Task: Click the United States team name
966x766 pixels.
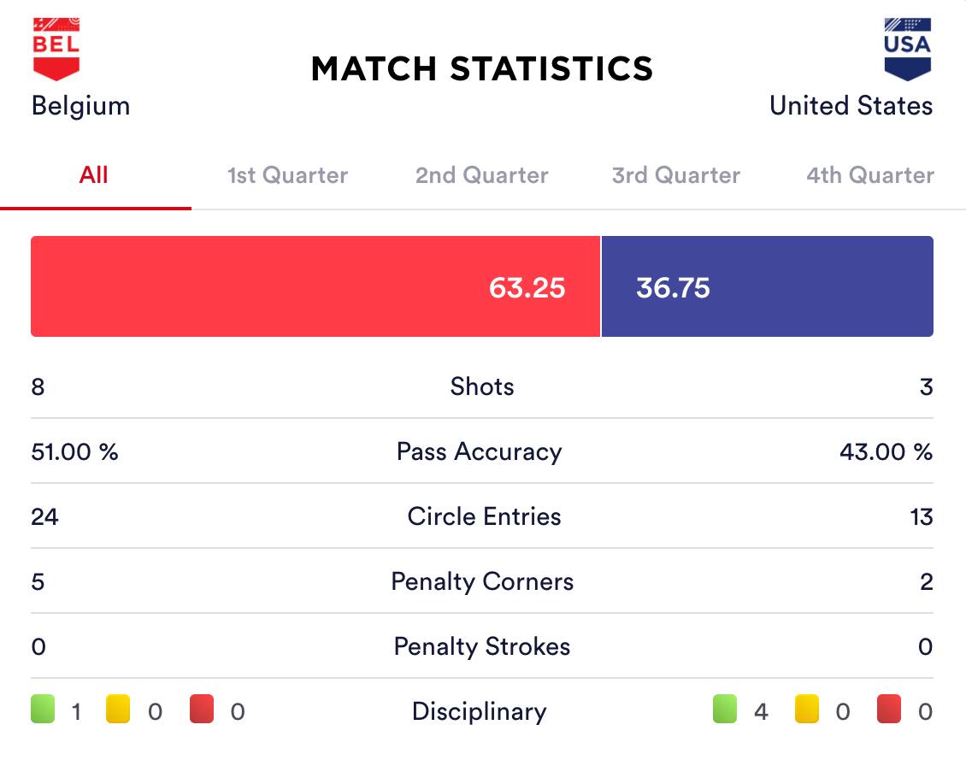Action: pyautogui.click(x=851, y=106)
